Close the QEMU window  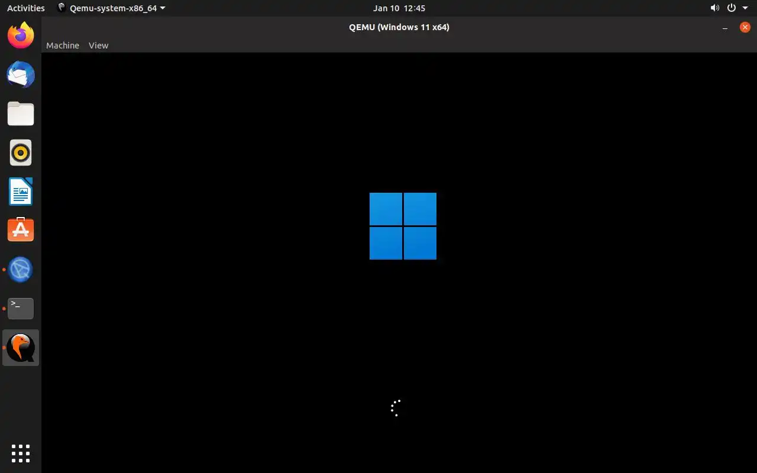pyautogui.click(x=745, y=27)
